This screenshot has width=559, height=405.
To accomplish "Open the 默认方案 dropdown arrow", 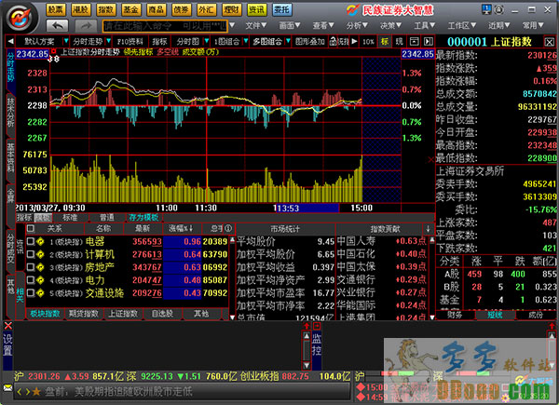I will (x=66, y=42).
